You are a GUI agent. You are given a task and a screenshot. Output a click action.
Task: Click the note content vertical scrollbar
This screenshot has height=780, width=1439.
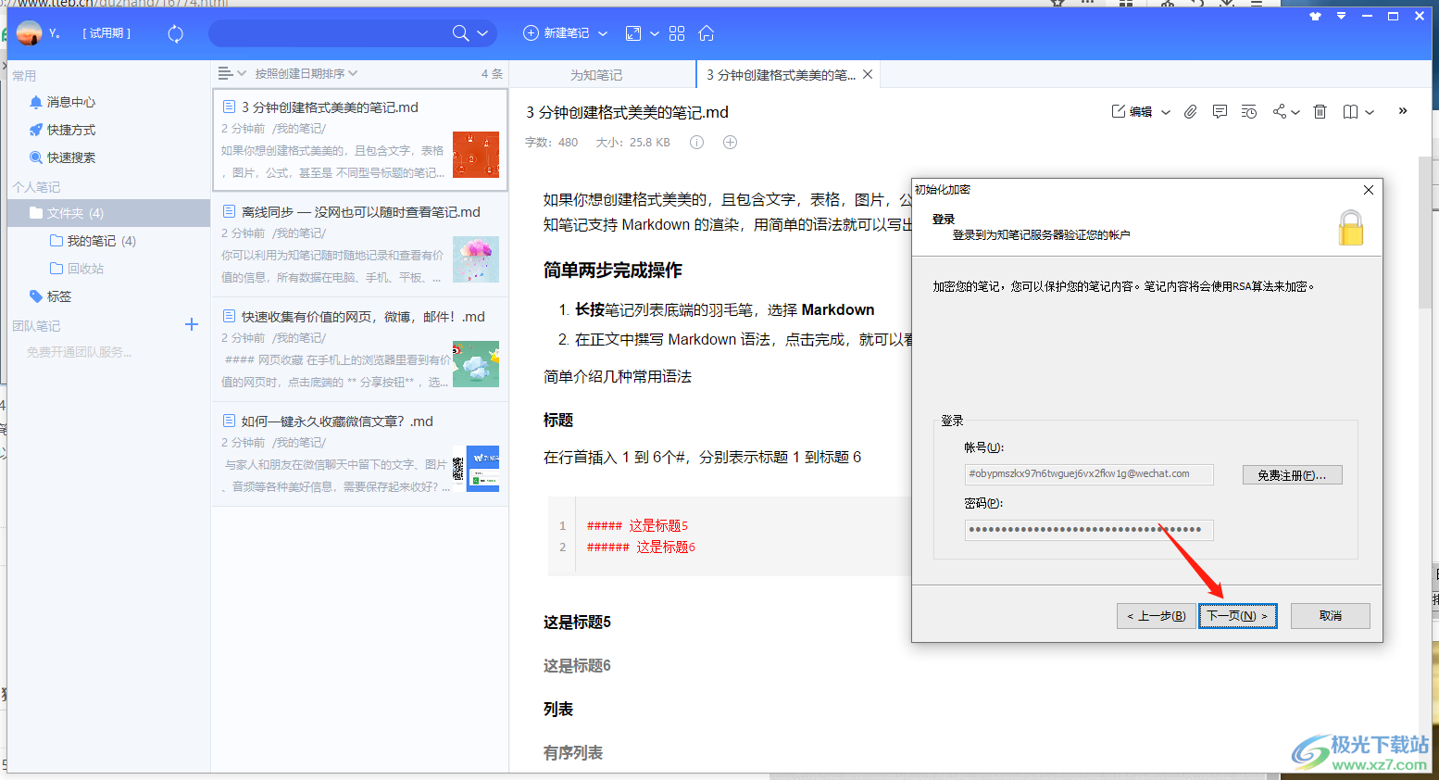(1425, 232)
